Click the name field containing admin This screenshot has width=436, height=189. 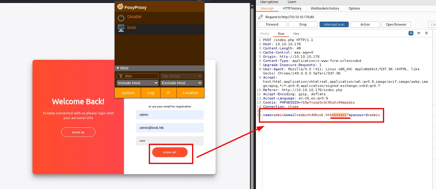tap(170, 115)
